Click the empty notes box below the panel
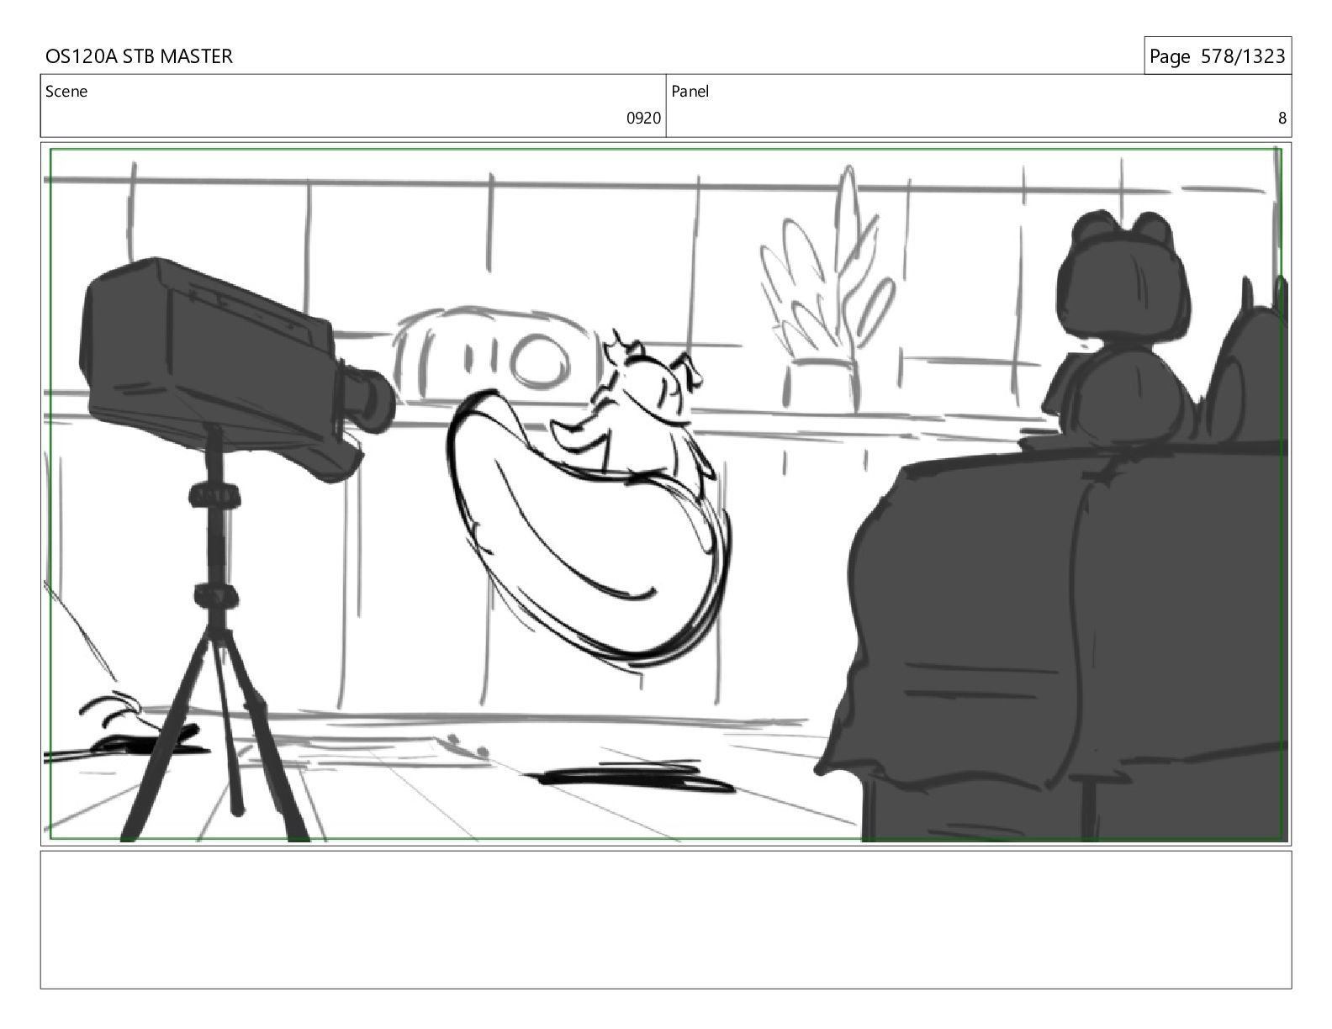 666,920
